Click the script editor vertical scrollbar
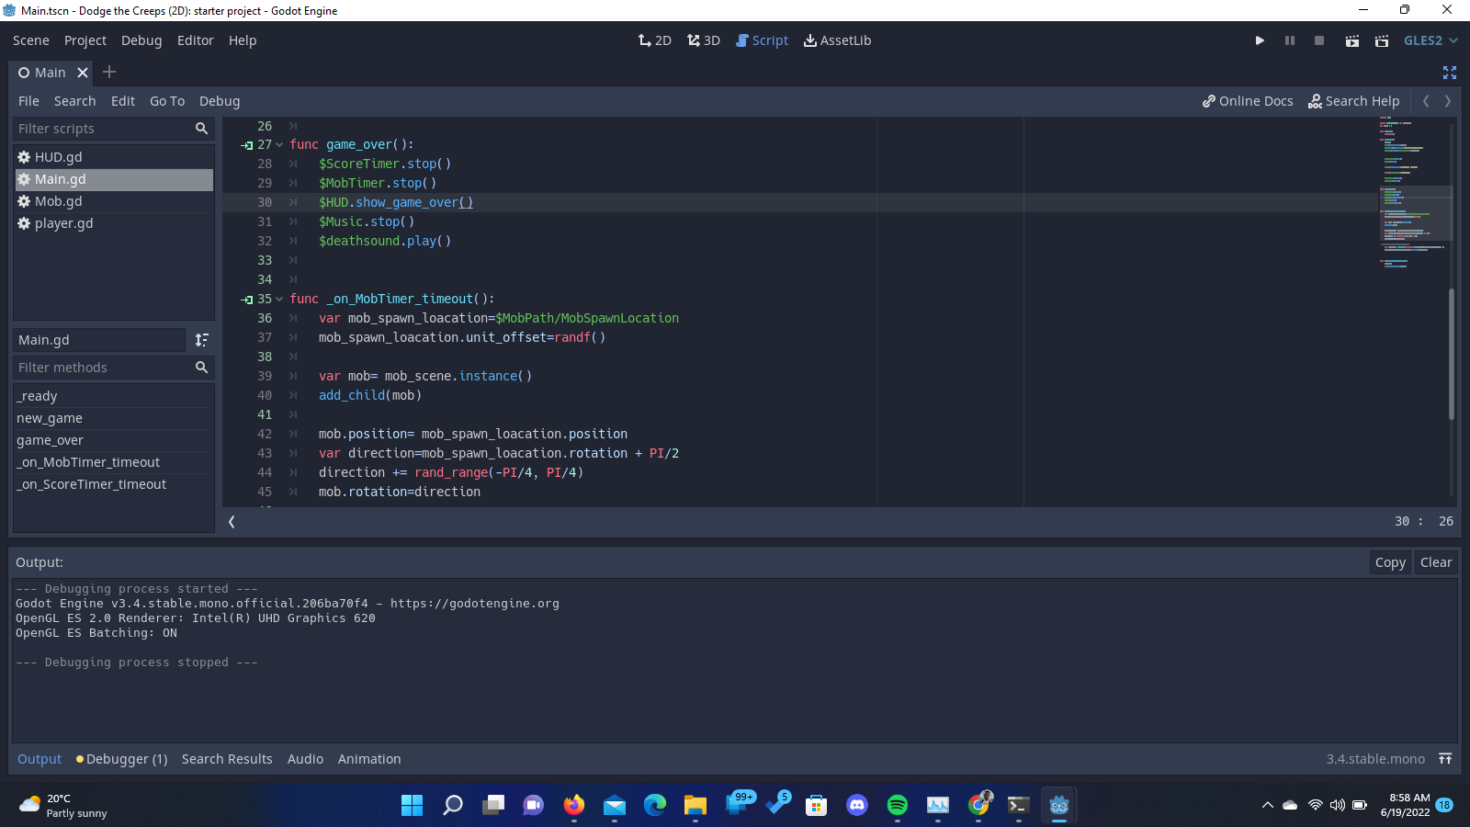Screen dimensions: 1470x827 1452,354
